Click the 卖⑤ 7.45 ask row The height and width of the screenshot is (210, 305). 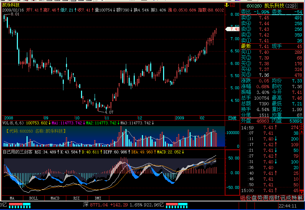(x=272, y=18)
